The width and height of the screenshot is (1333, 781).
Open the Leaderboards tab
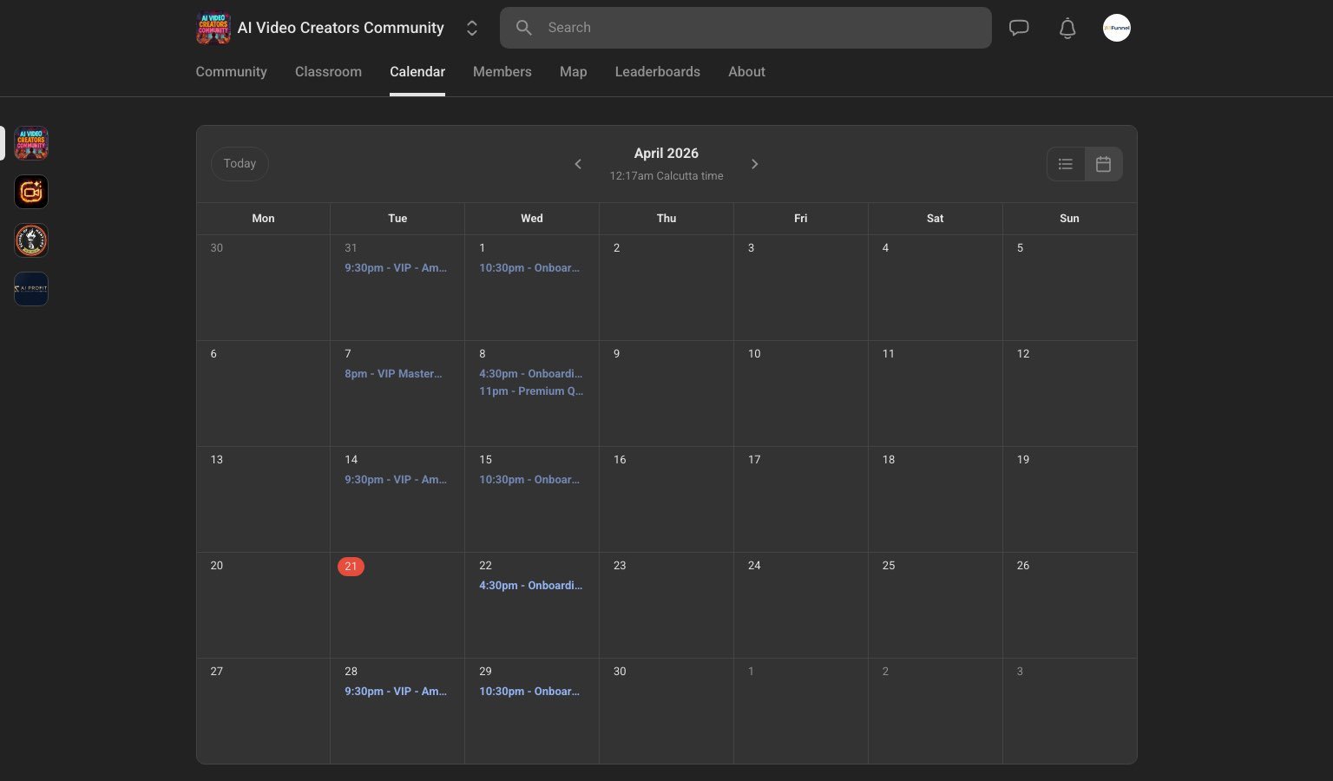pos(657,72)
